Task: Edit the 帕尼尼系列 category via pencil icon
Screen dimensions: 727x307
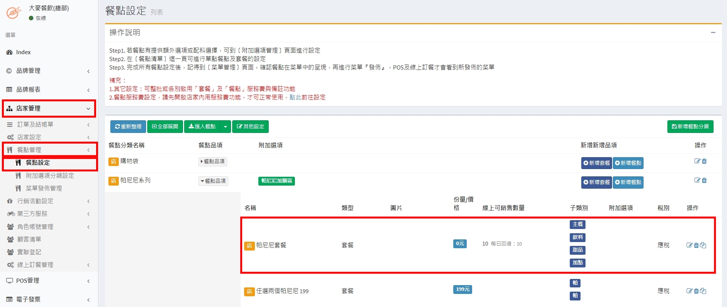Action: click(697, 181)
